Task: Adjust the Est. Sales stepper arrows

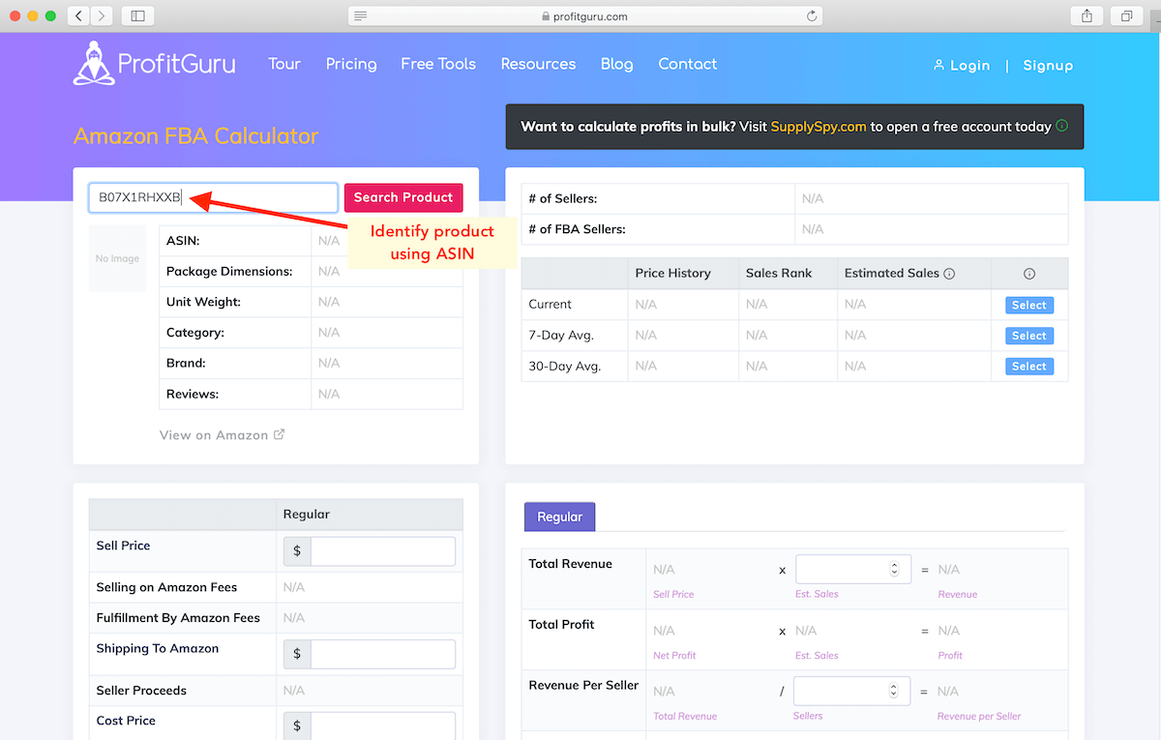Action: [894, 569]
